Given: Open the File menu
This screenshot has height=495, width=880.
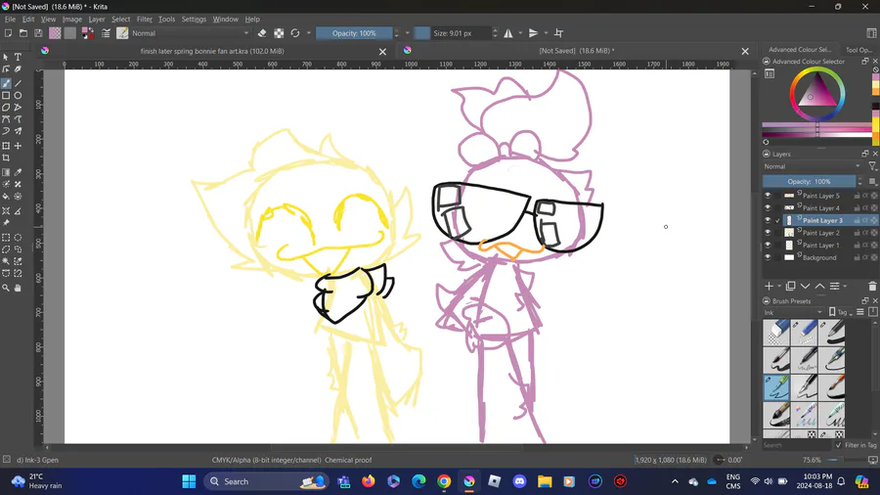Looking at the screenshot, I should [10, 20].
